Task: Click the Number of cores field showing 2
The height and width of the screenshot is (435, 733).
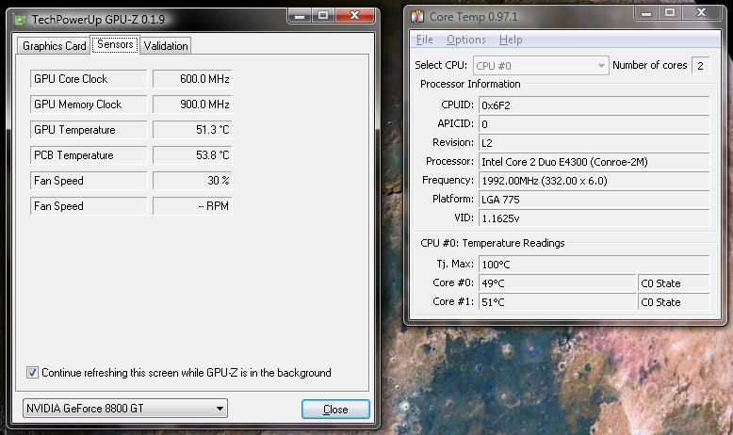Action: click(701, 66)
